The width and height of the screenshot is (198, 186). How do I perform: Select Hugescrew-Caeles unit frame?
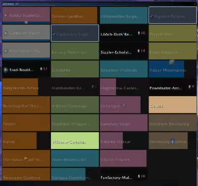coord(124,87)
